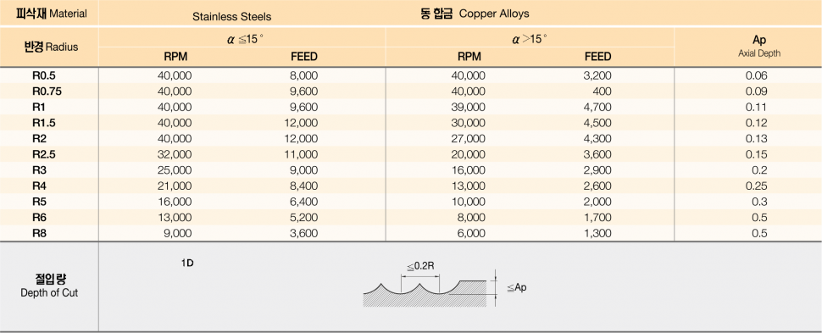
Task: Select the Ap Axial Depth header
Action: pos(758,46)
